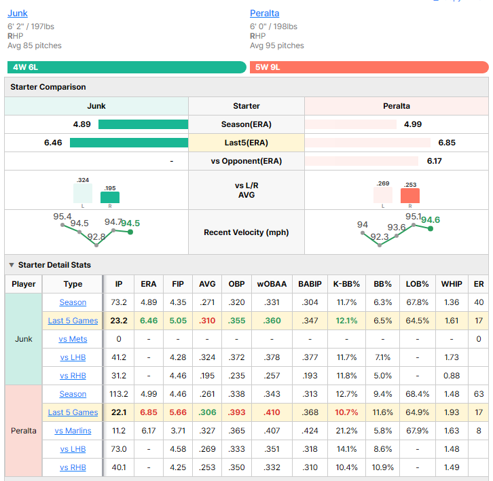Click Junk's Season stats link
Image resolution: width=493 pixels, height=481 pixels.
[x=73, y=302]
